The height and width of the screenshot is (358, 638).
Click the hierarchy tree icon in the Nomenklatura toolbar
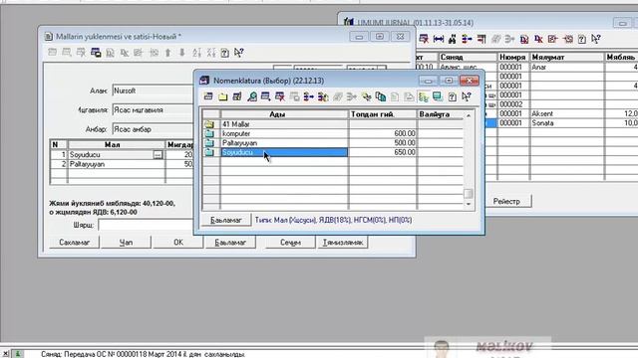(x=423, y=96)
